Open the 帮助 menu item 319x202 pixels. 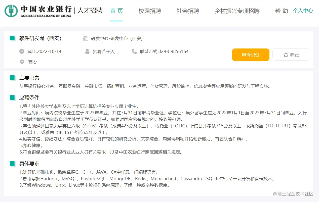click(282, 11)
